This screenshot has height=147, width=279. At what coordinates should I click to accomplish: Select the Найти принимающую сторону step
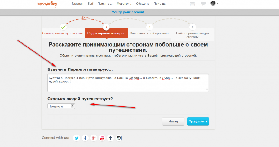(x=192, y=35)
